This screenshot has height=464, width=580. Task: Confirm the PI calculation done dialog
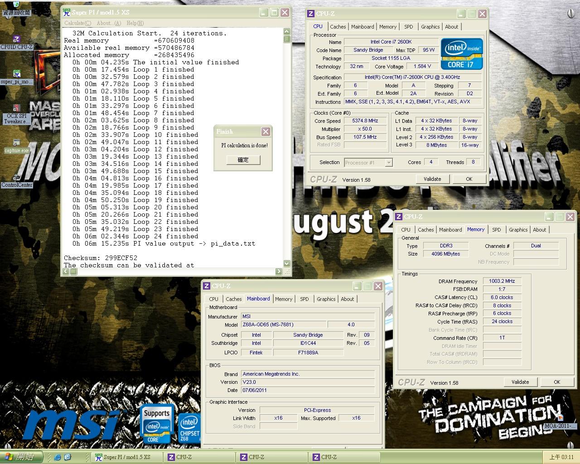(x=243, y=160)
